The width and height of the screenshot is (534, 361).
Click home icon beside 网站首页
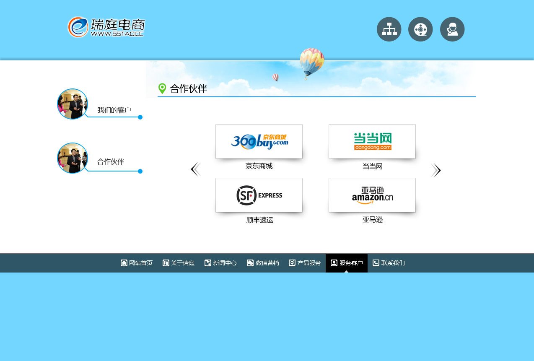(x=124, y=263)
